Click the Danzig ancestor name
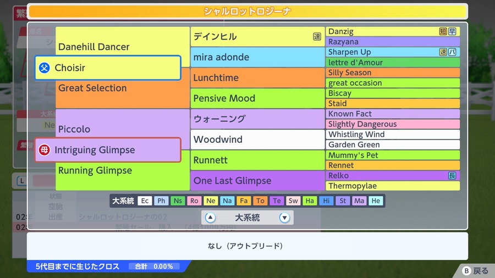This screenshot has width=495, height=278. point(341,31)
